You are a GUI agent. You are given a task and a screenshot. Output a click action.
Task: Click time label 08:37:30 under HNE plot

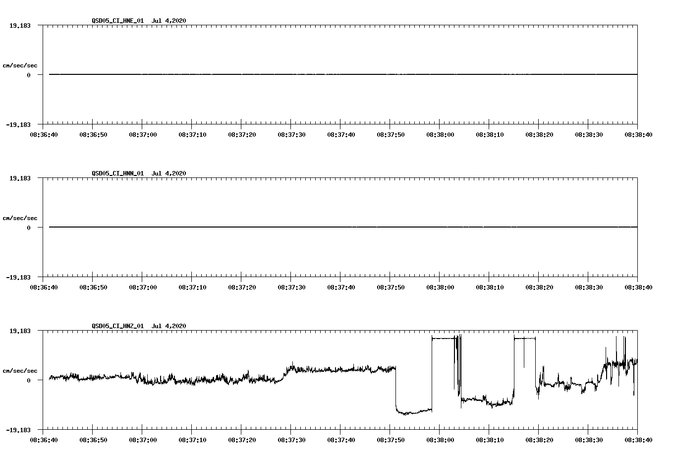(x=291, y=135)
